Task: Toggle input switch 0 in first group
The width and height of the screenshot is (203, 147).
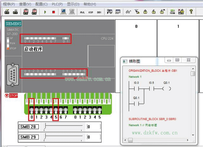Action: click(x=32, y=110)
